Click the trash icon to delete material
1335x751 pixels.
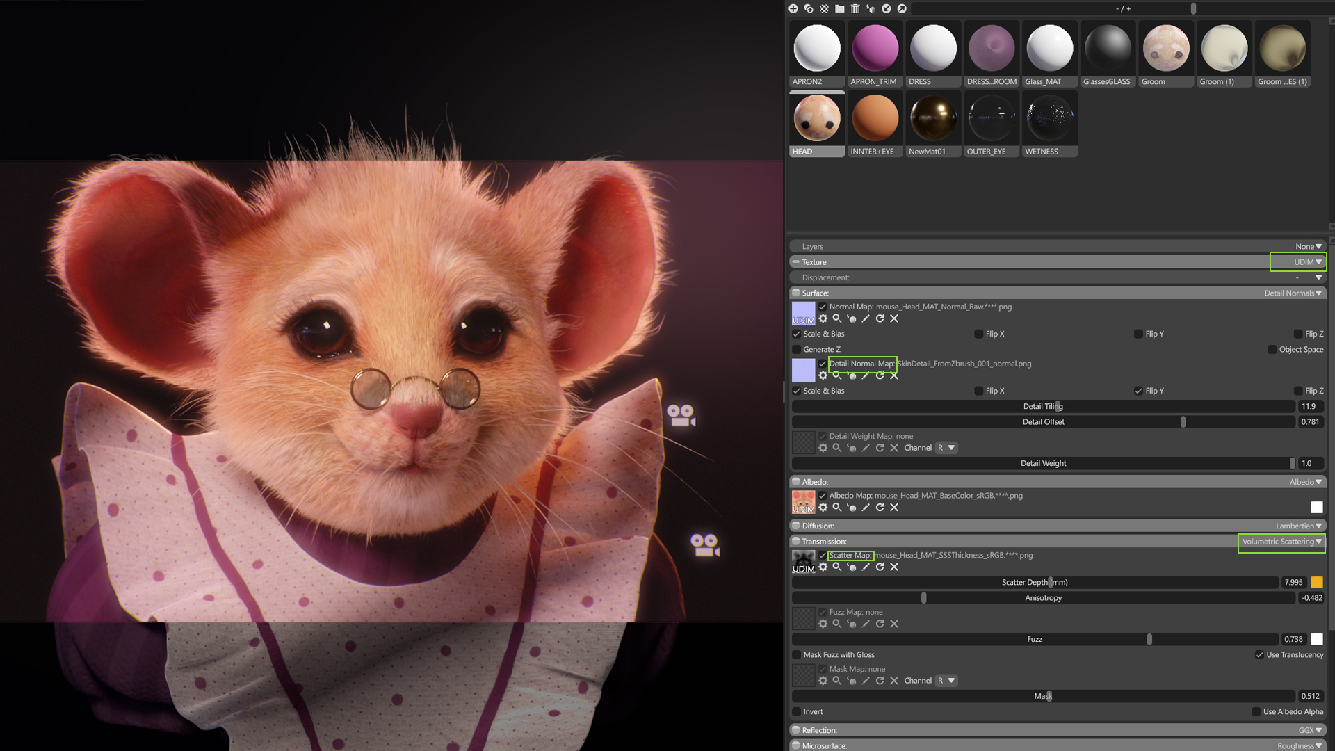click(855, 8)
